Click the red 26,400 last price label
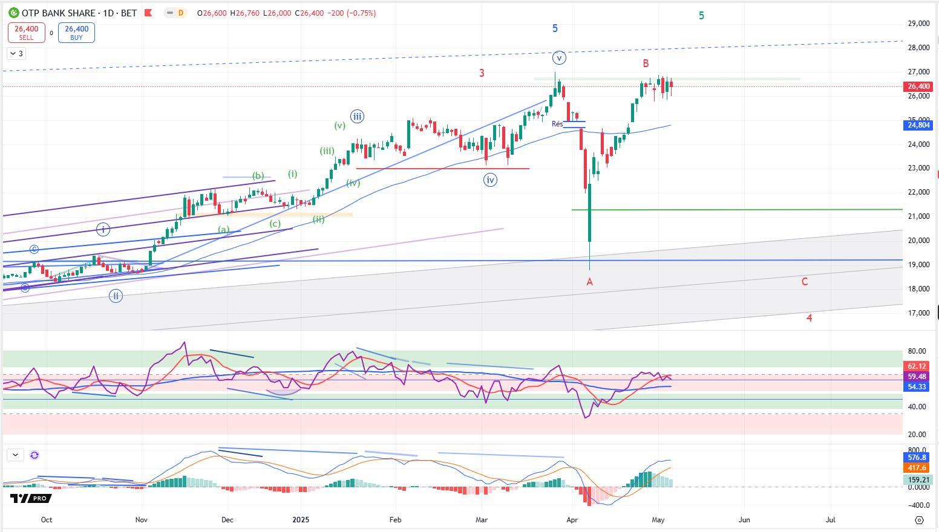 point(917,86)
